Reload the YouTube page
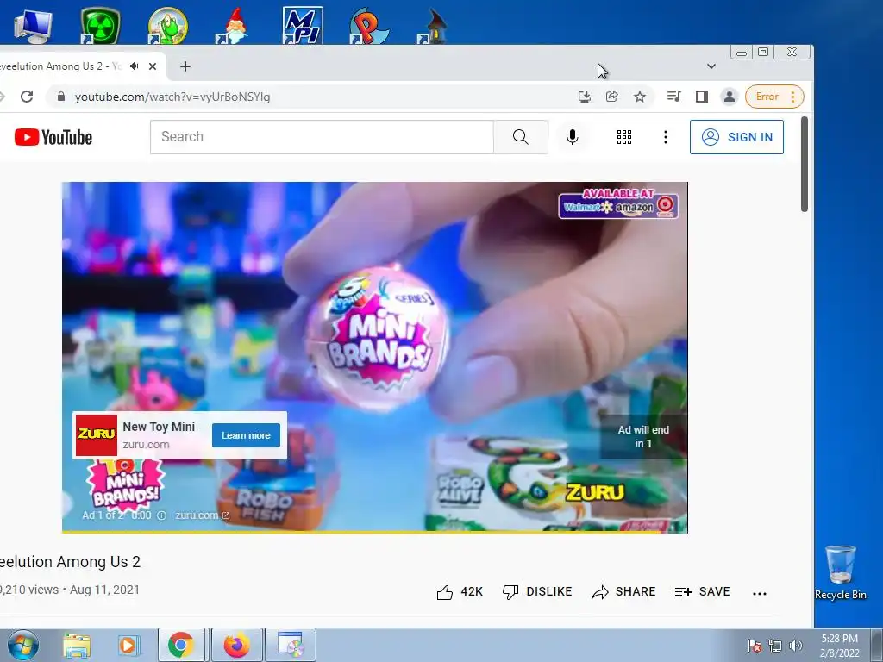The height and width of the screenshot is (662, 883). click(27, 97)
